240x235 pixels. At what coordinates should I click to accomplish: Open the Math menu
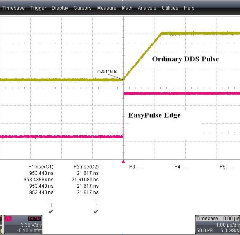click(127, 8)
